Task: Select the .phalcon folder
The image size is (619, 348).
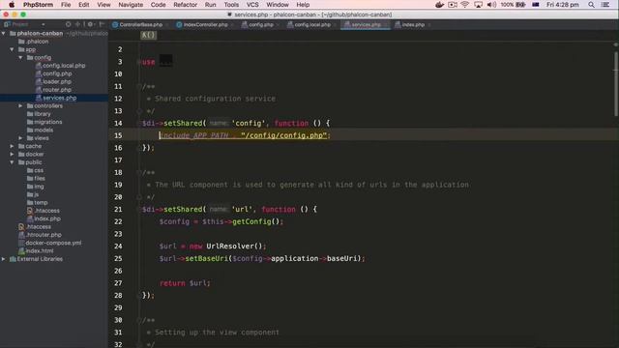Action: coord(37,42)
